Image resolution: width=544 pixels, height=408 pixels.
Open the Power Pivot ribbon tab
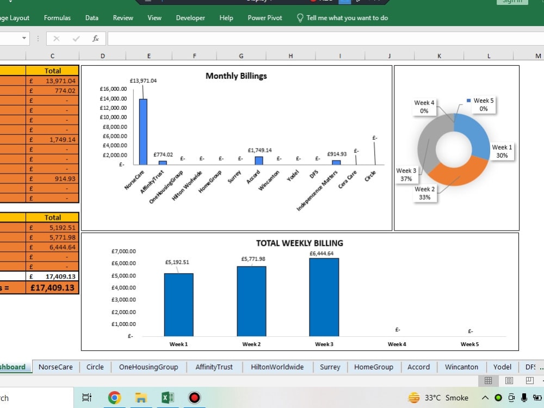tap(265, 18)
